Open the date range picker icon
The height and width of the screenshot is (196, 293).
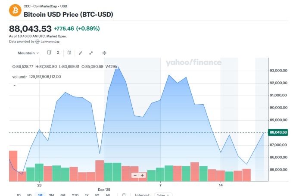pos(124,195)
